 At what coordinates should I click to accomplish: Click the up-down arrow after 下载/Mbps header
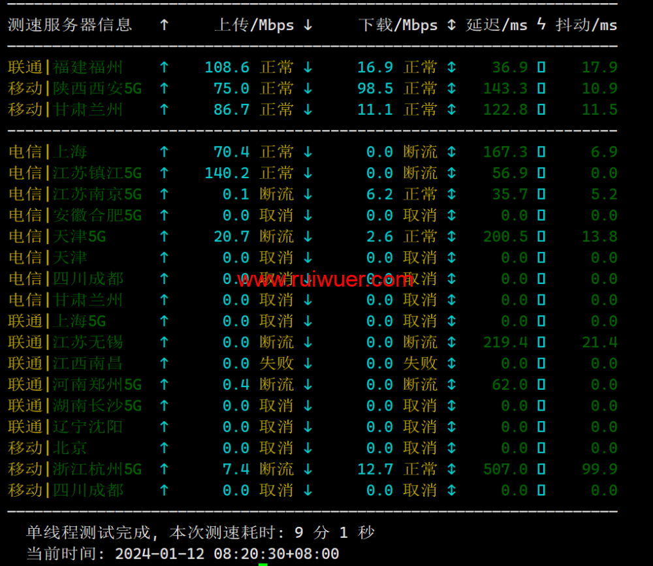[x=451, y=25]
